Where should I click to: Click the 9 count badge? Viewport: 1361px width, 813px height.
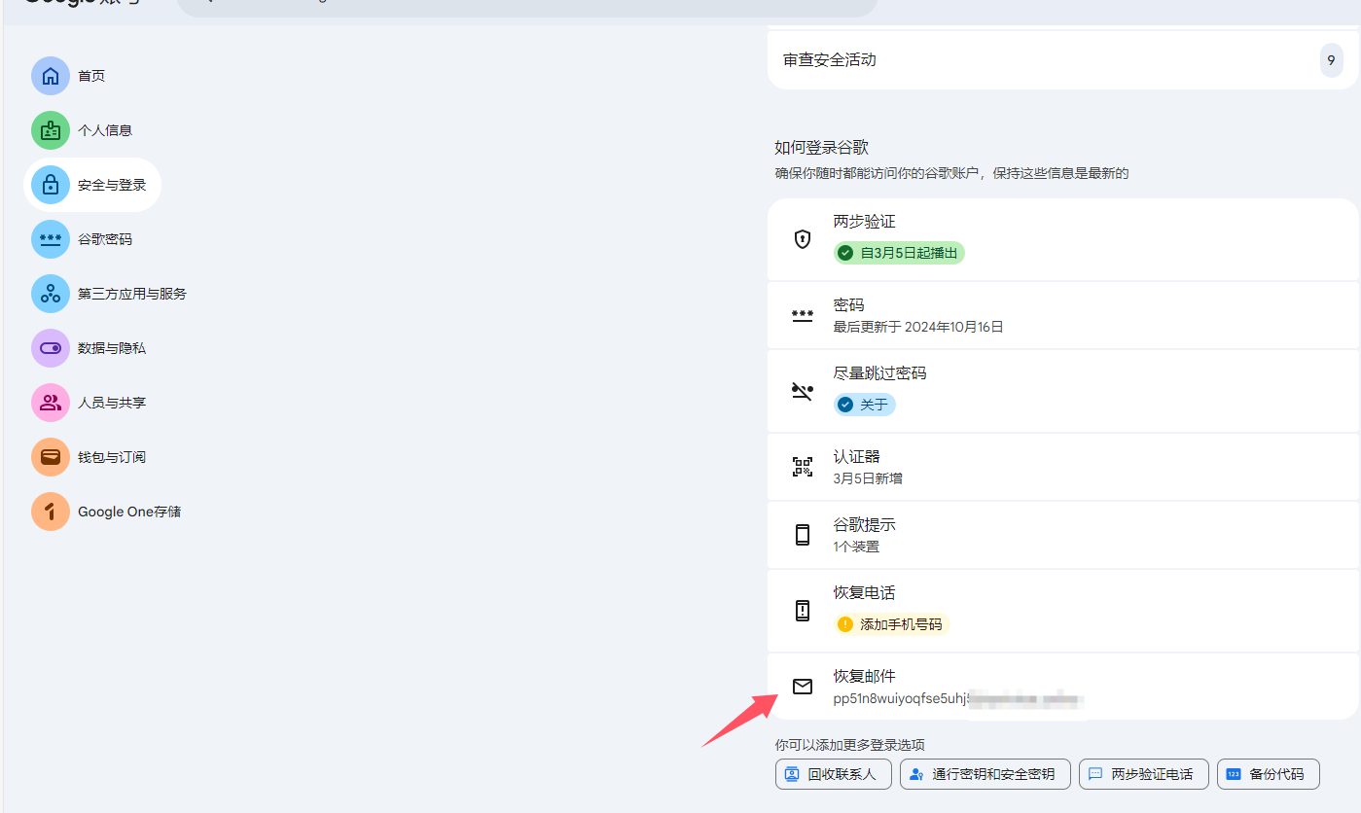tap(1332, 60)
